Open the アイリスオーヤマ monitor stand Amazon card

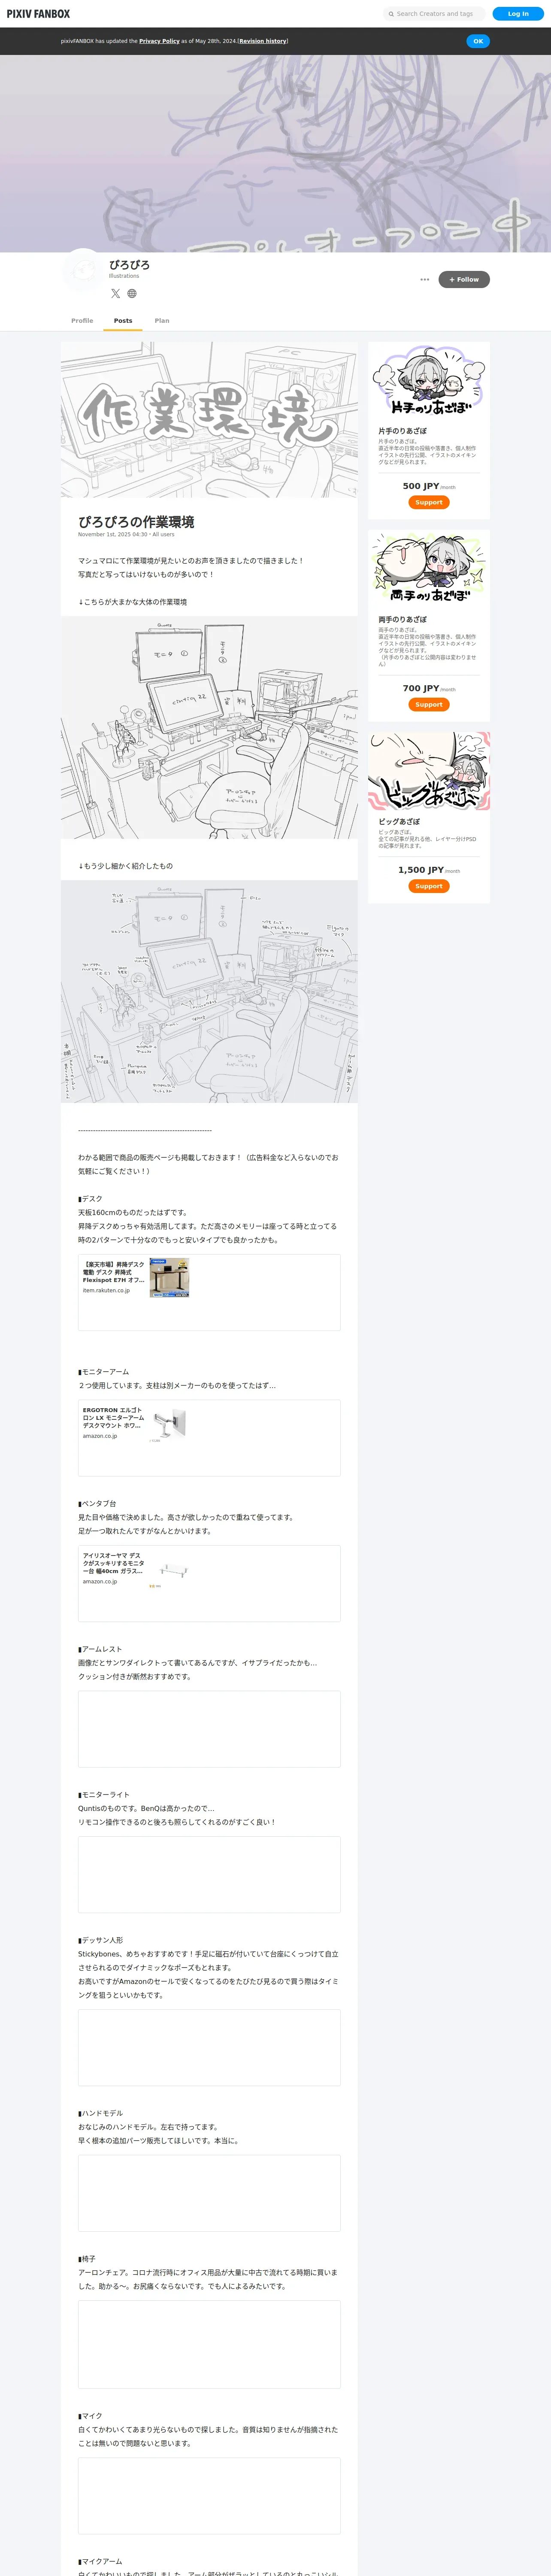click(x=209, y=1584)
